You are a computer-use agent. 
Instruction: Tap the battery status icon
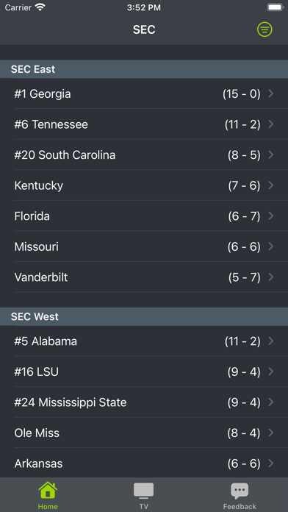275,7
